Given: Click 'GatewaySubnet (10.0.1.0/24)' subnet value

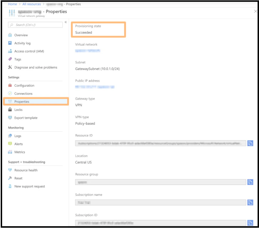Looking at the screenshot, I should [x=97, y=69].
